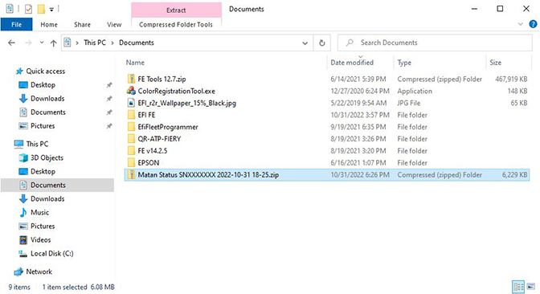Open pinned Downloads under Quick access
This screenshot has height=294, width=540.
47,99
